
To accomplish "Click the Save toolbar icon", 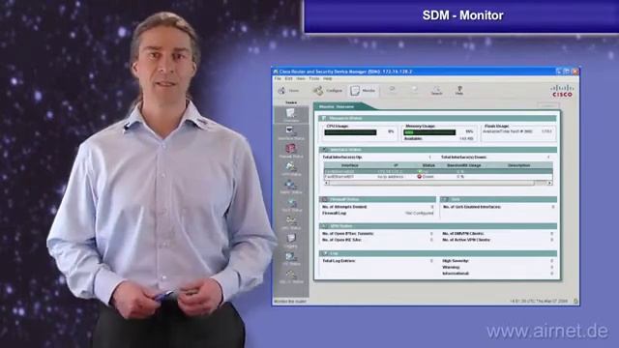I will pyautogui.click(x=414, y=90).
